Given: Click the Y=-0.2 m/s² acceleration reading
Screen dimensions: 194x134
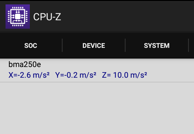Looking at the screenshot, I should pyautogui.click(x=76, y=75).
